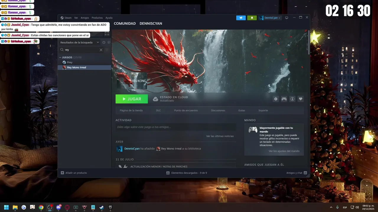
Task: Click Rey Mono Irreal link in activity
Action: pyautogui.click(x=171, y=149)
